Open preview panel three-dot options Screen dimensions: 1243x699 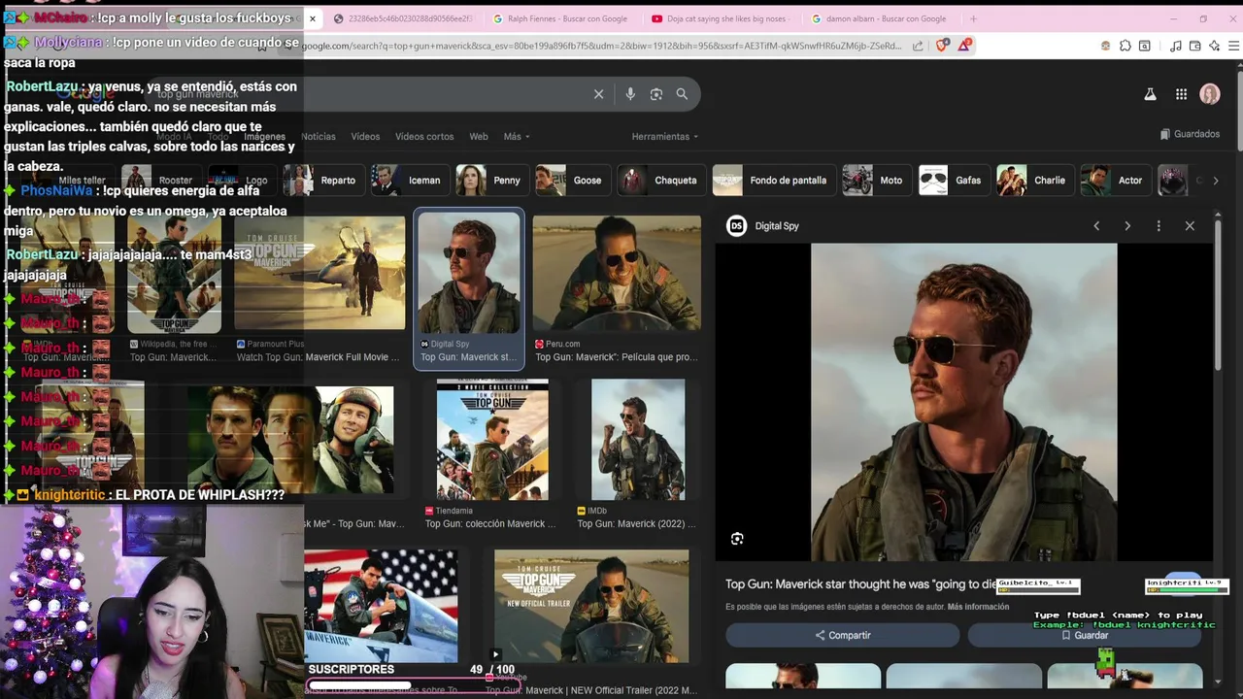click(x=1159, y=226)
